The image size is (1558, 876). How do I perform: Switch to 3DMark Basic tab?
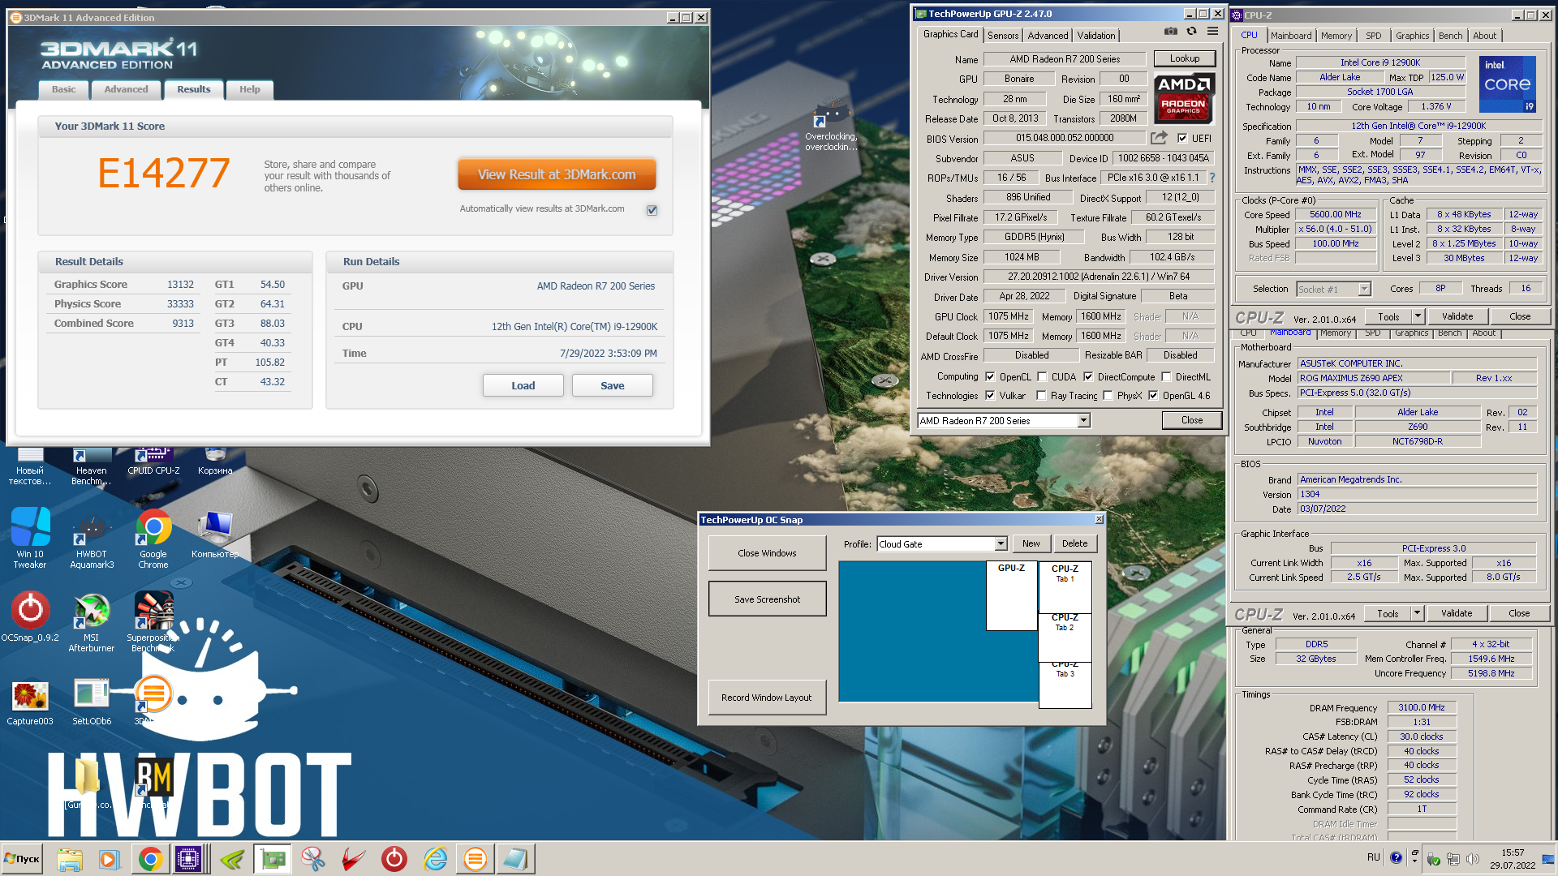click(x=64, y=89)
